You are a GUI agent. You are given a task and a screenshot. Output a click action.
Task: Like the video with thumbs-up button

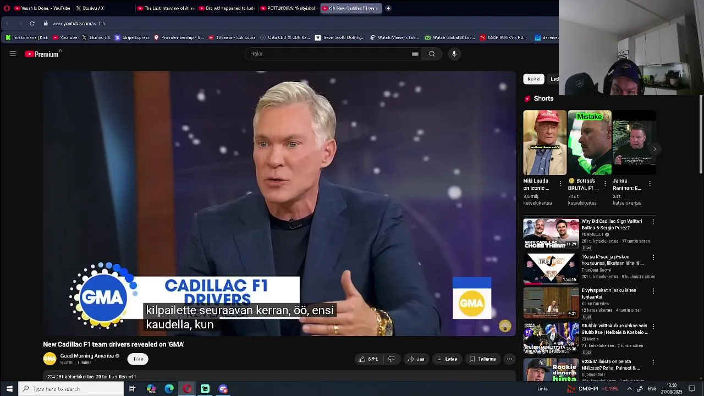click(368, 359)
